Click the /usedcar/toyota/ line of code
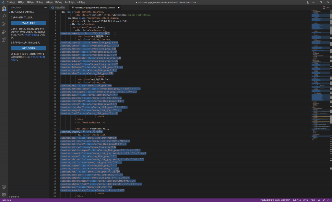The width and height of the screenshot is (332, 202). click(89, 43)
